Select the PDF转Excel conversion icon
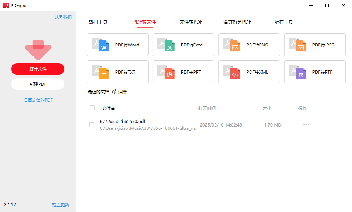The image size is (352, 212). [166, 45]
